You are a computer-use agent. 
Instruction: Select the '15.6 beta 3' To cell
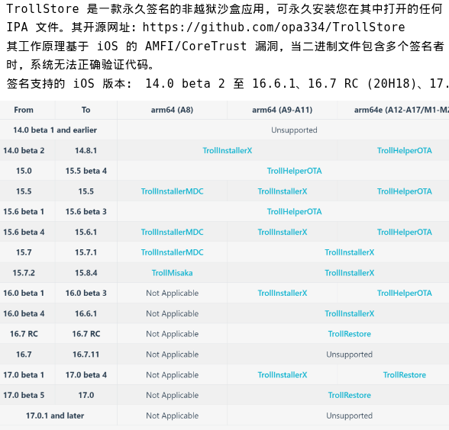[x=86, y=212]
